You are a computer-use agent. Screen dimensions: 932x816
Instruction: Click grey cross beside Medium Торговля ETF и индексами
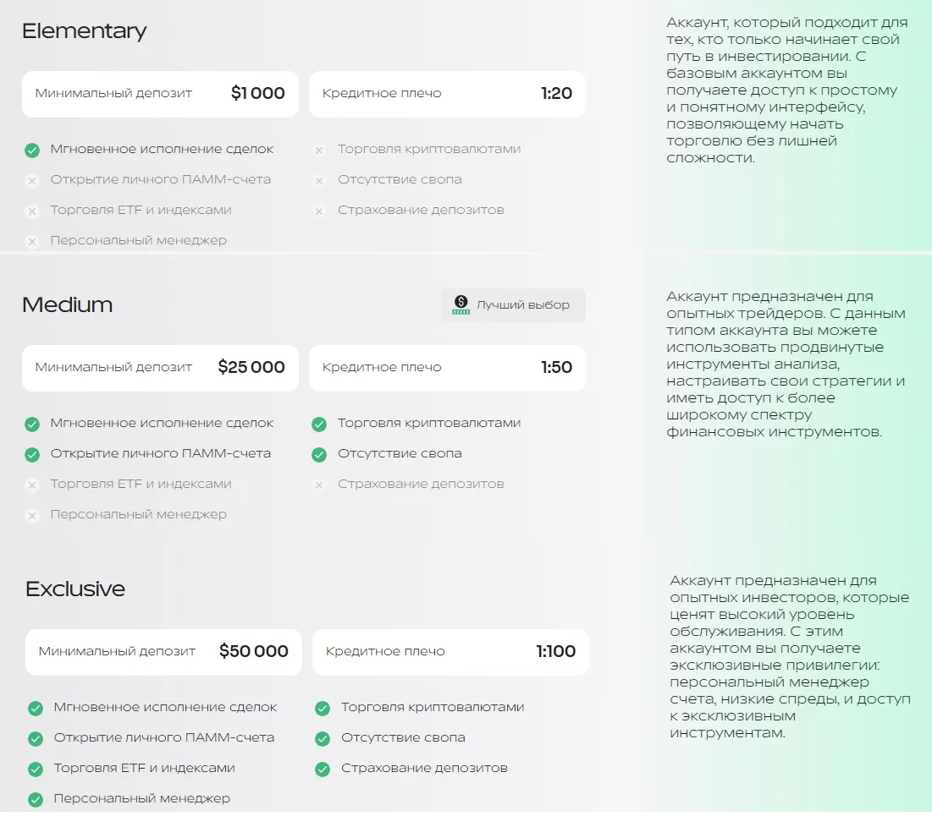pos(32,485)
